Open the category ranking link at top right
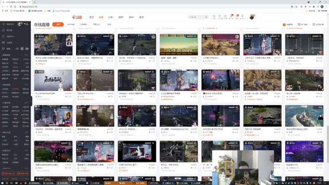Image resolution: width=329 pixels, height=185 pixels. click(x=318, y=25)
